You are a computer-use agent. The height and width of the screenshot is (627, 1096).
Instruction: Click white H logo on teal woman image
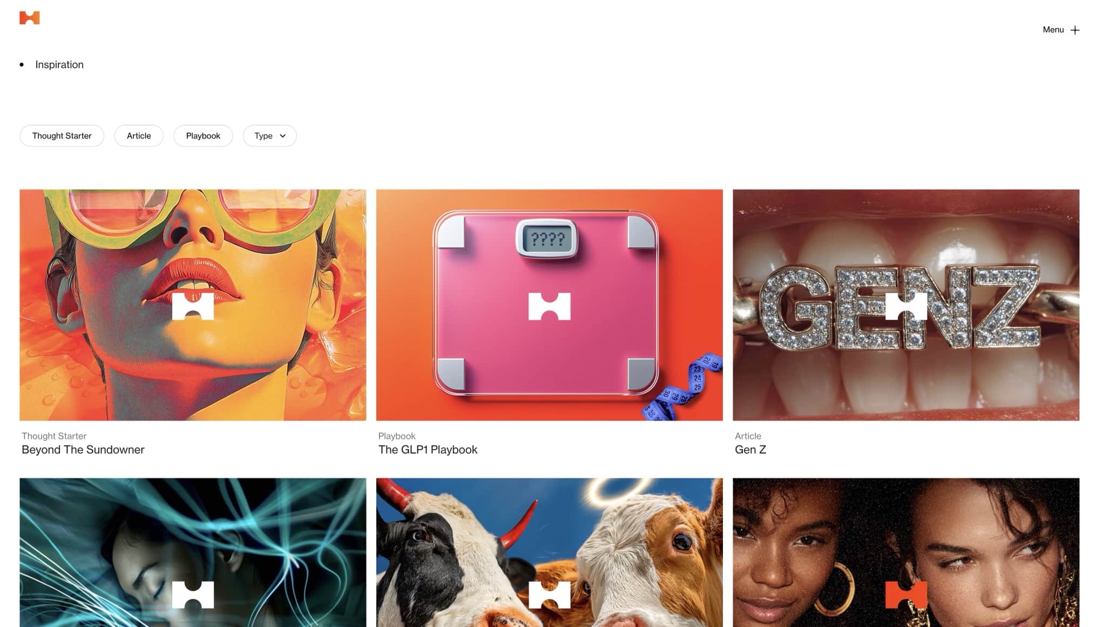tap(193, 595)
